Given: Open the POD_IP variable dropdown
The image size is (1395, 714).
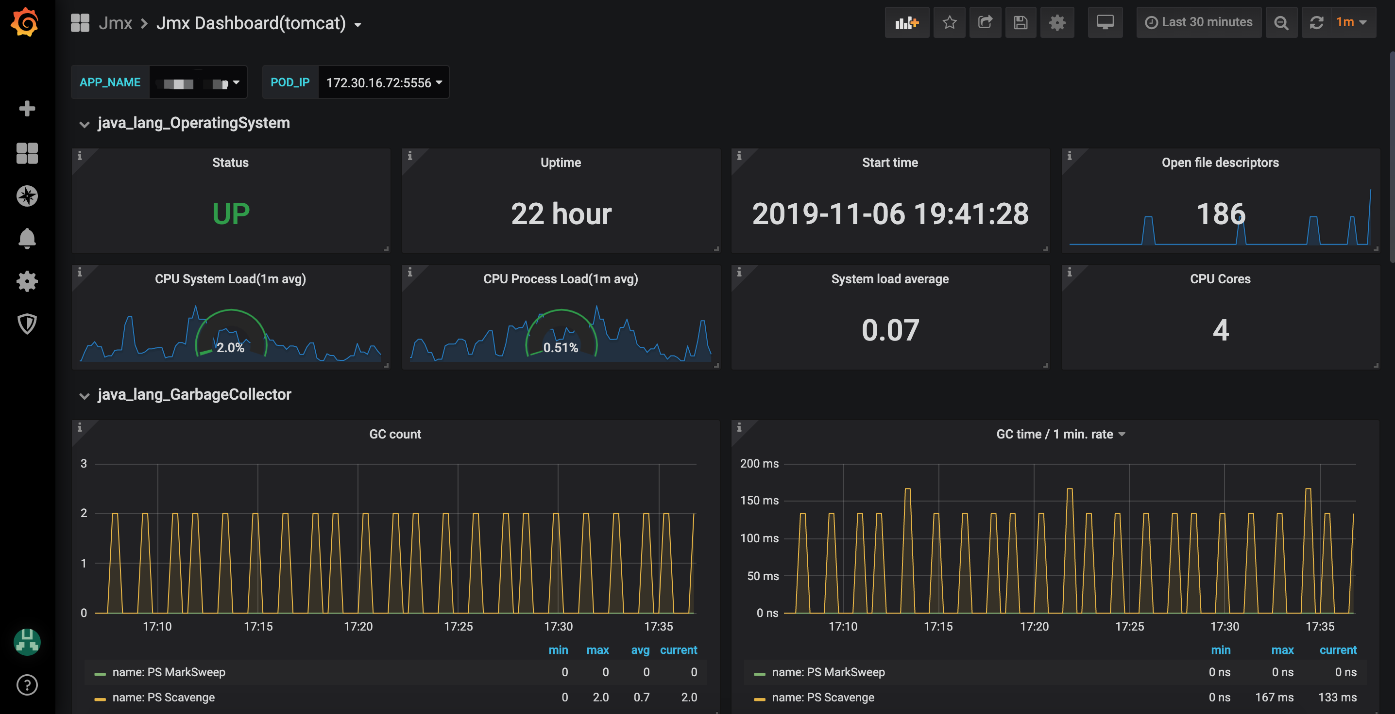Looking at the screenshot, I should [383, 82].
